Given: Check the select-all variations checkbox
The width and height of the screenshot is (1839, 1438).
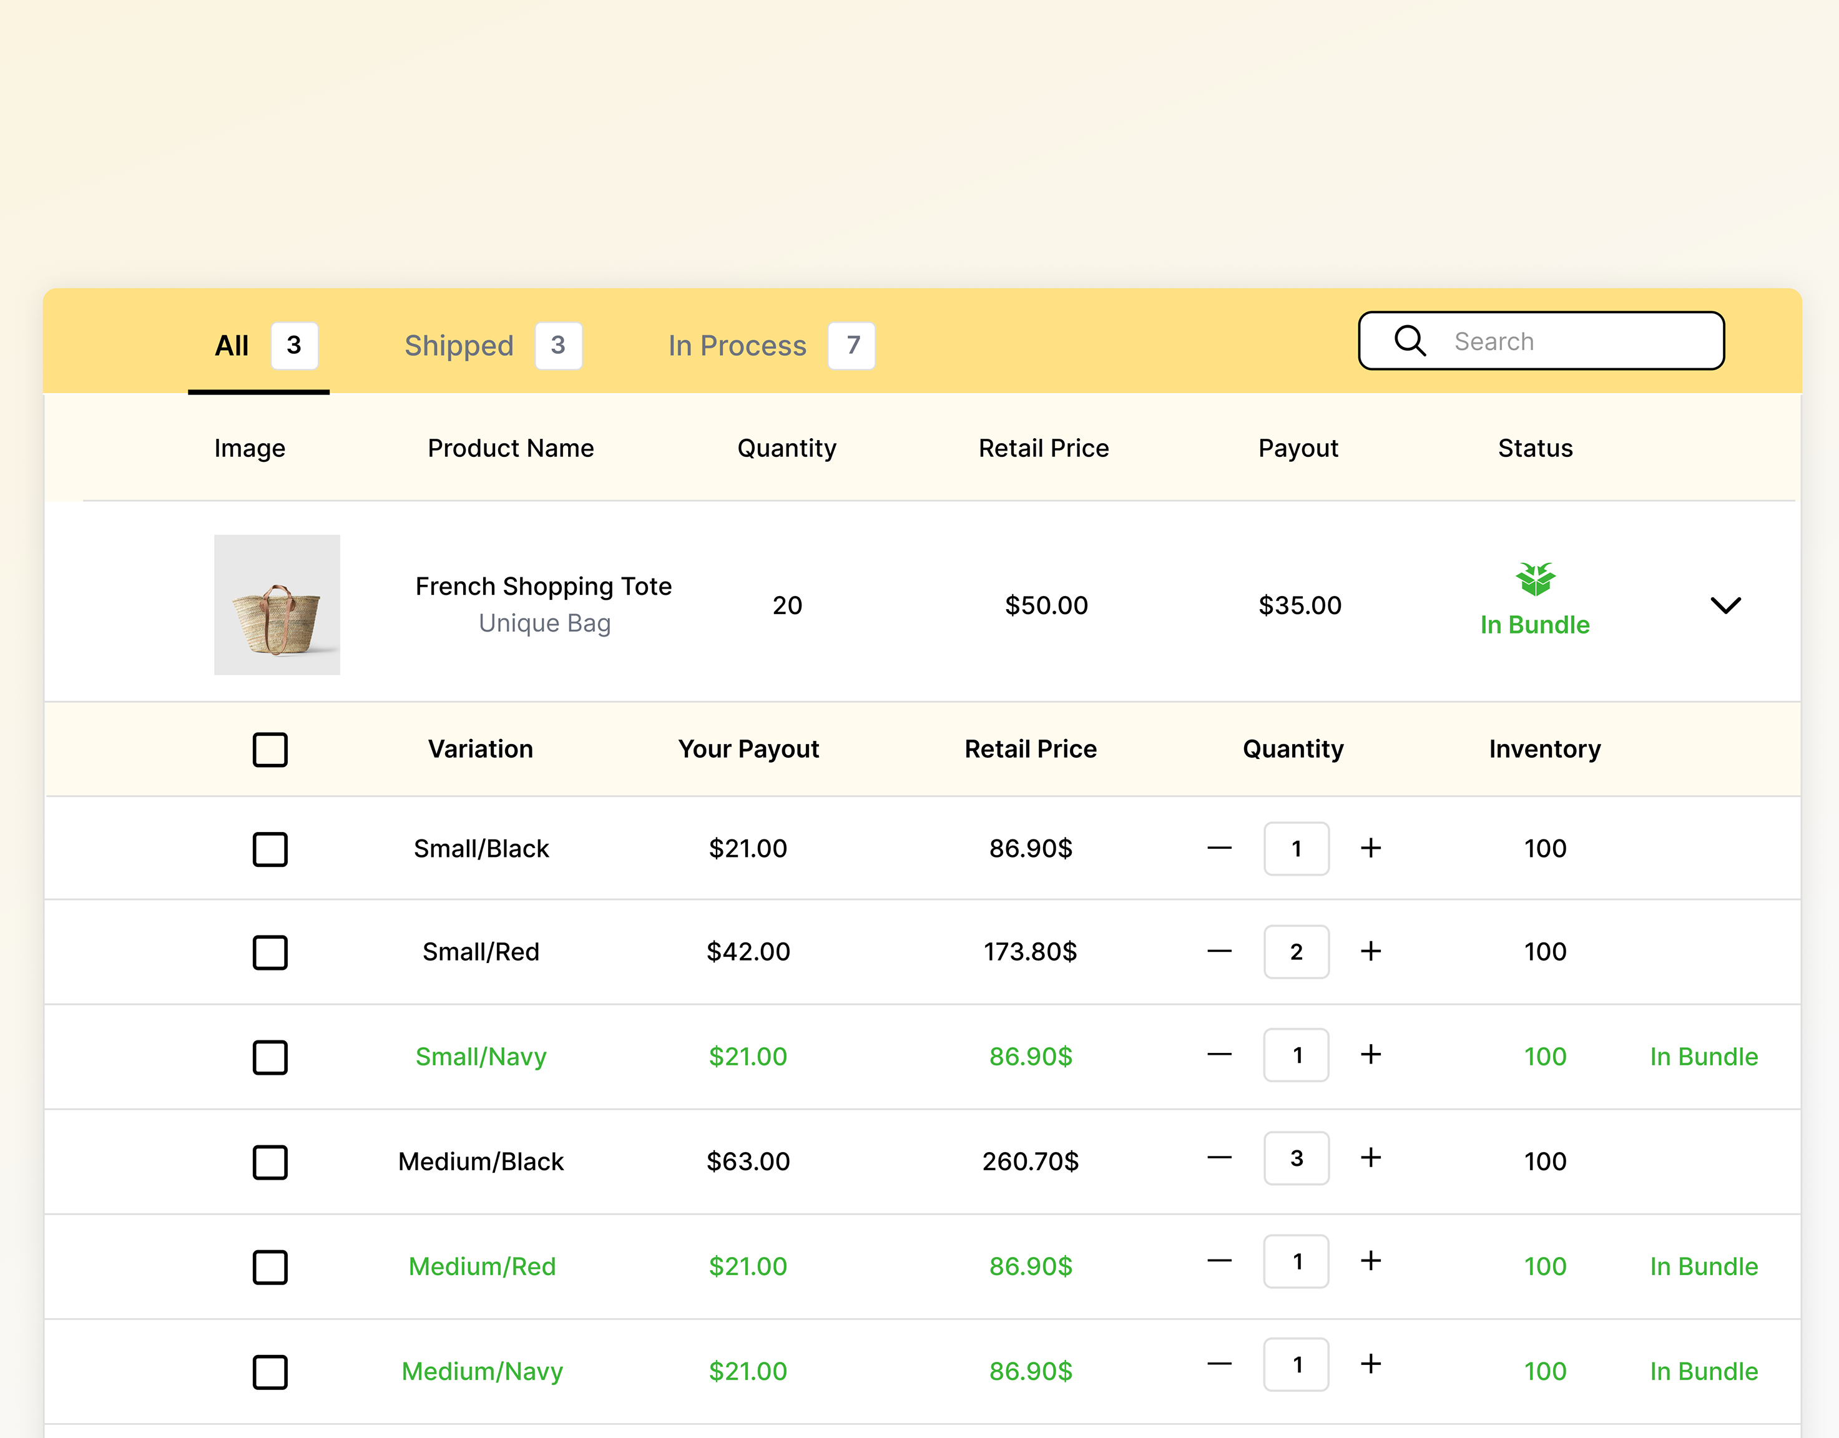Looking at the screenshot, I should click(x=270, y=750).
